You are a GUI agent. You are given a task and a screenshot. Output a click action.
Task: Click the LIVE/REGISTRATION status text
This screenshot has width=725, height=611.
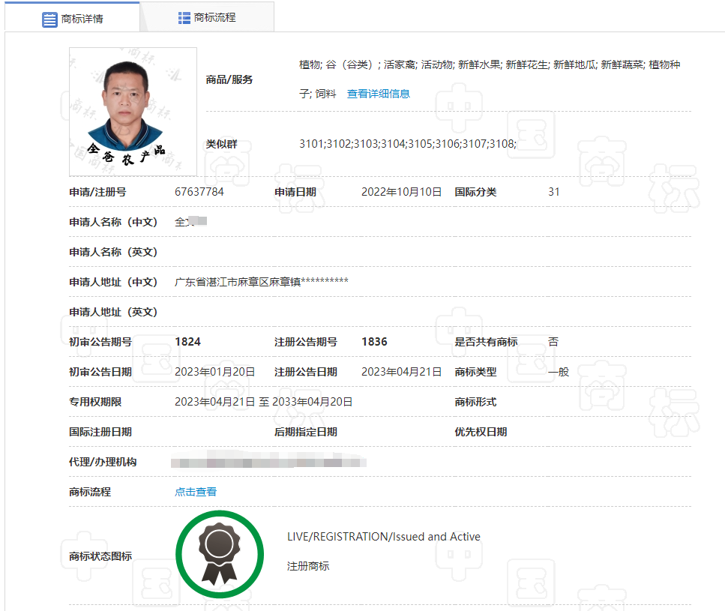pyautogui.click(x=383, y=537)
